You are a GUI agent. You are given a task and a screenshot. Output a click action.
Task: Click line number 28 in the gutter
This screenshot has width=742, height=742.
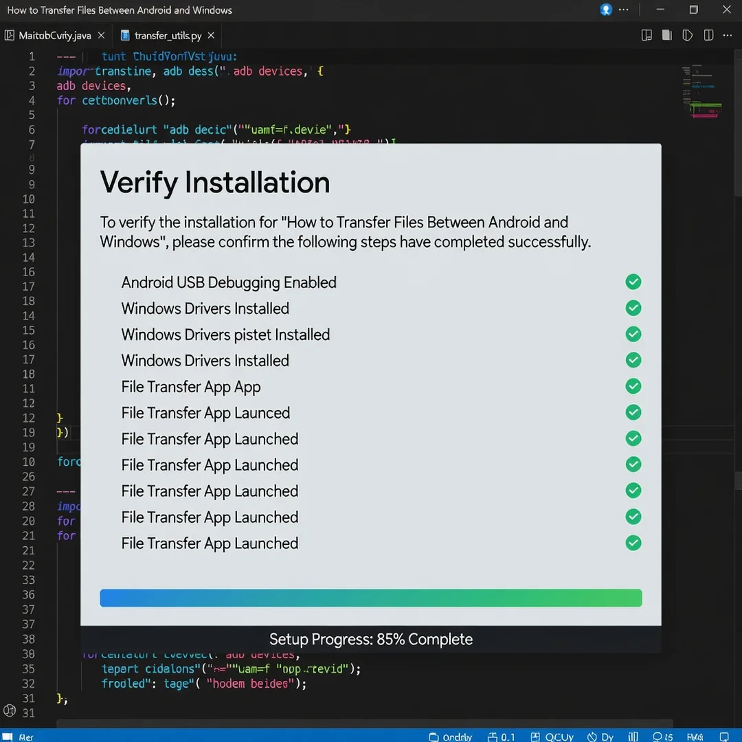point(28,506)
